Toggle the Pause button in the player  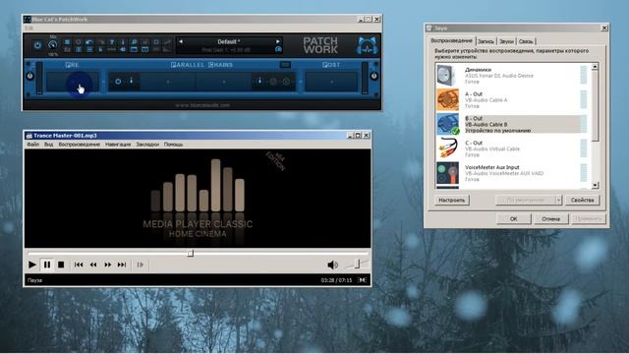(47, 265)
